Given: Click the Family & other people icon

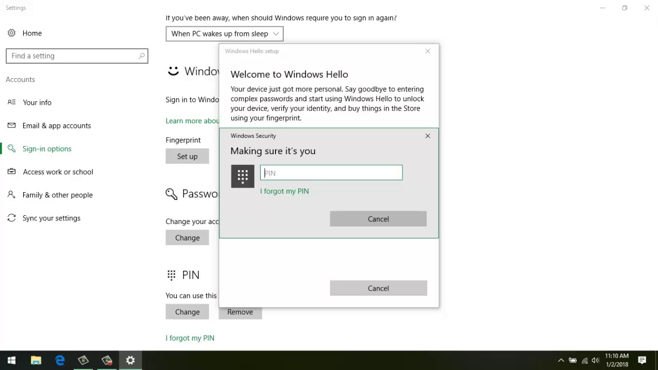Looking at the screenshot, I should 11,195.
